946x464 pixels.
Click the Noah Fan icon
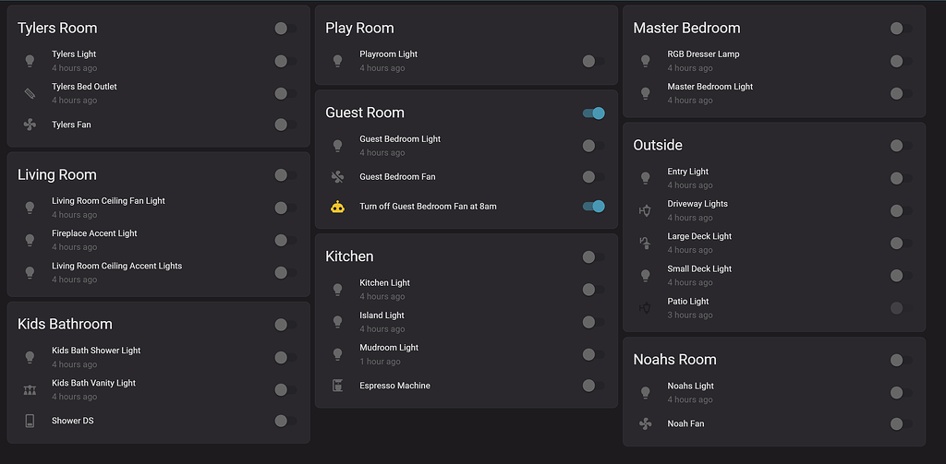point(645,424)
